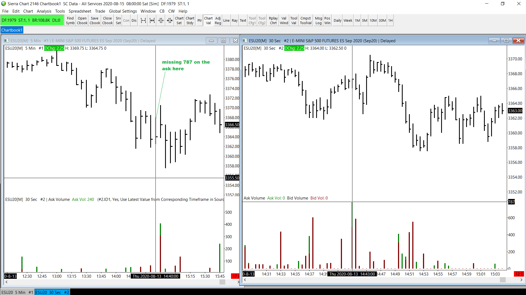Screen dimensions: 526x295
Task: Set timeframe to 1H
Action: tap(390, 21)
